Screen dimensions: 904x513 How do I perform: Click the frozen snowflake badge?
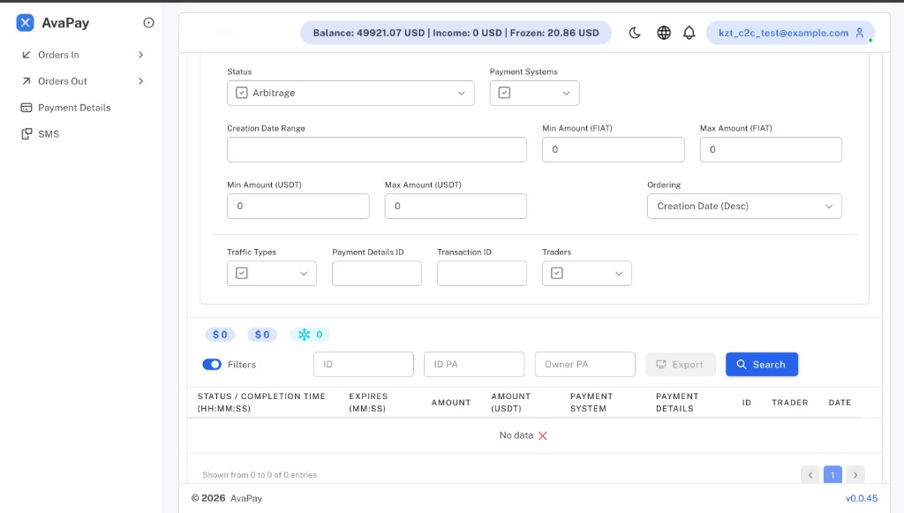(310, 335)
